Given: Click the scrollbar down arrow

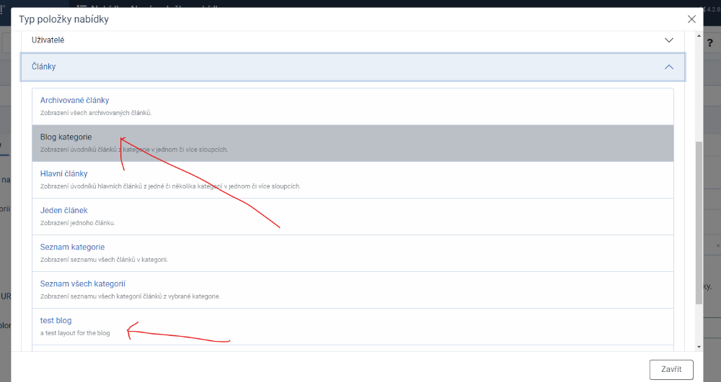Looking at the screenshot, I should tap(698, 347).
